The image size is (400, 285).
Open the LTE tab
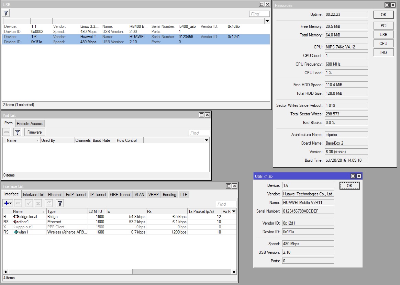click(184, 195)
